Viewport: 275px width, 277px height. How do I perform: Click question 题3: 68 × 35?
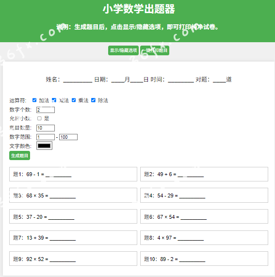pyautogui.click(x=73, y=196)
